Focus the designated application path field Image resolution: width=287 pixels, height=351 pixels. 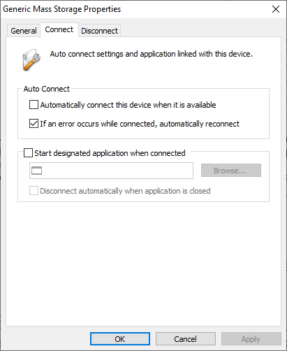[x=111, y=171]
